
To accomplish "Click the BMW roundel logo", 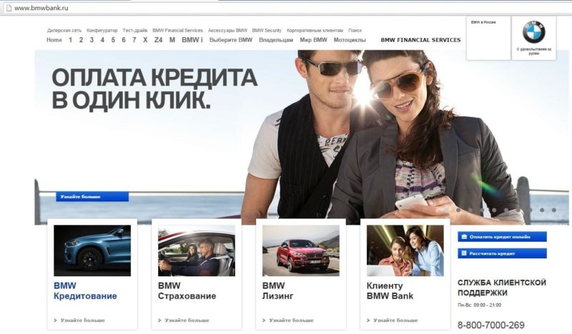I will pos(533,31).
